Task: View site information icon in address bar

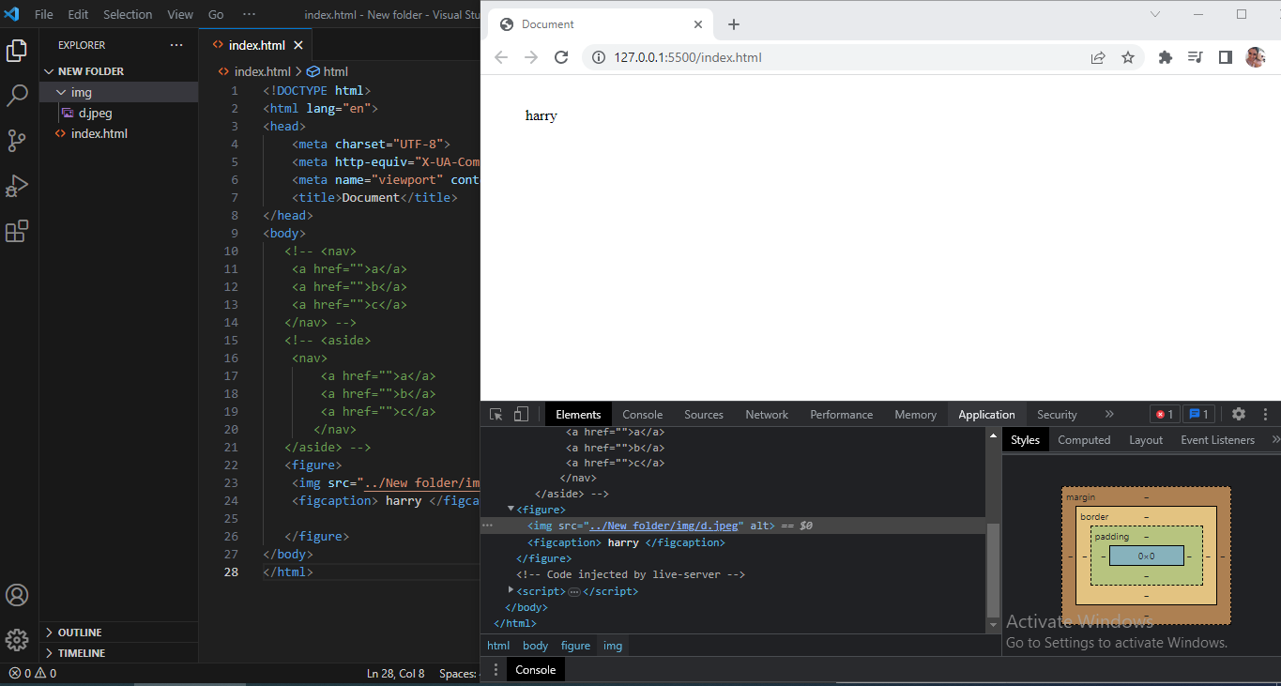Action: coord(599,57)
